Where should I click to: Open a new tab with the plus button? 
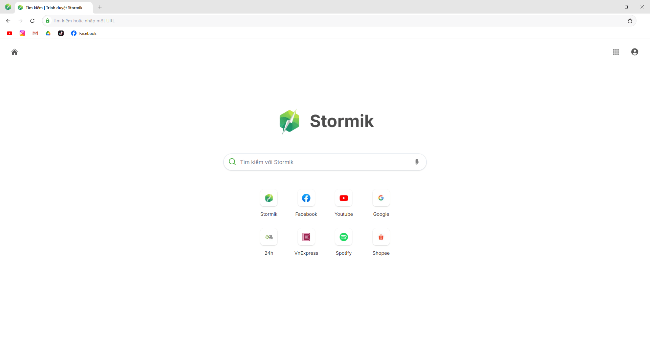tap(100, 7)
